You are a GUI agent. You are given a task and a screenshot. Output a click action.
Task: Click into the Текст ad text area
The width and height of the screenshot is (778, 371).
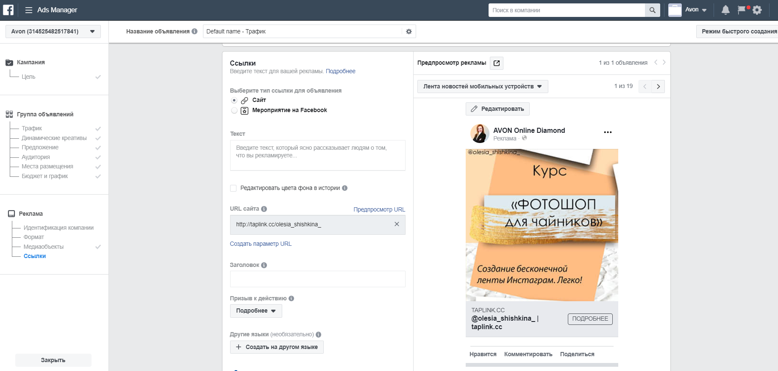[317, 156]
